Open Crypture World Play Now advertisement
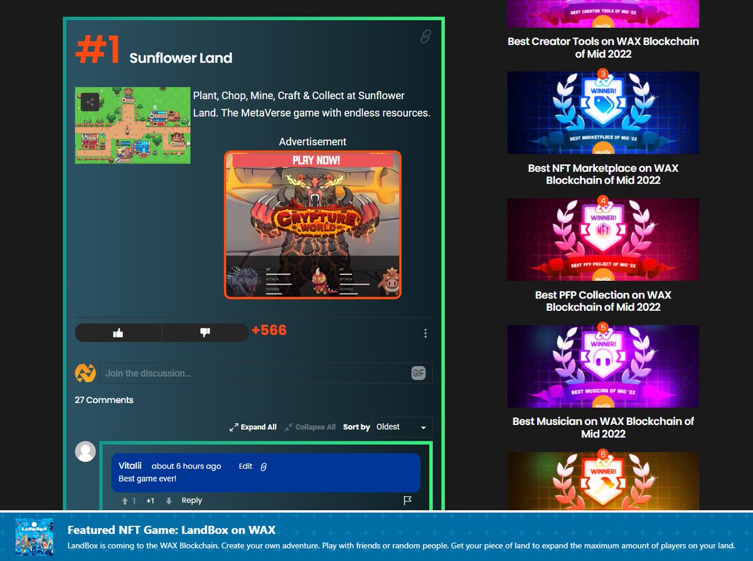 [x=312, y=224]
